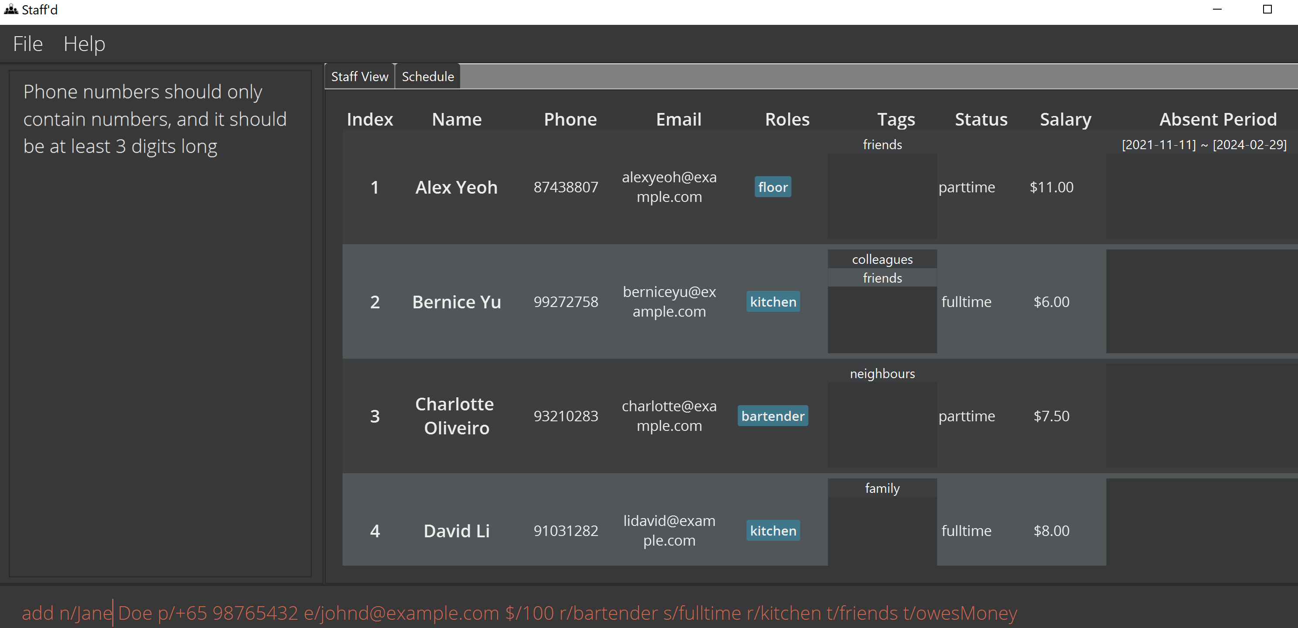Click Bernice Yu's kitchen role badge
The image size is (1298, 628).
click(772, 301)
